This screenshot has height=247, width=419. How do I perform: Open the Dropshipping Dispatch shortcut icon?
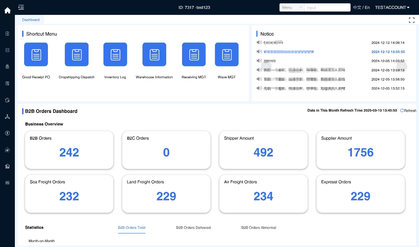77,54
